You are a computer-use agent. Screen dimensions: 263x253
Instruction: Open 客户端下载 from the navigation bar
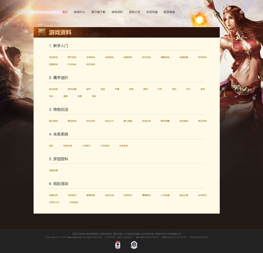click(x=98, y=12)
